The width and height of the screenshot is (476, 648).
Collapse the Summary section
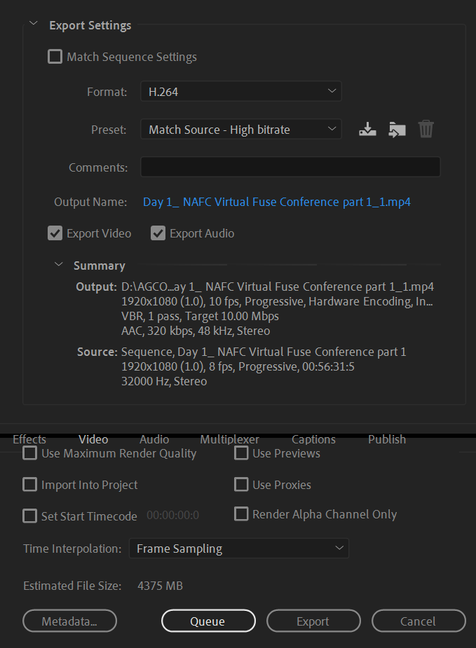tap(59, 265)
